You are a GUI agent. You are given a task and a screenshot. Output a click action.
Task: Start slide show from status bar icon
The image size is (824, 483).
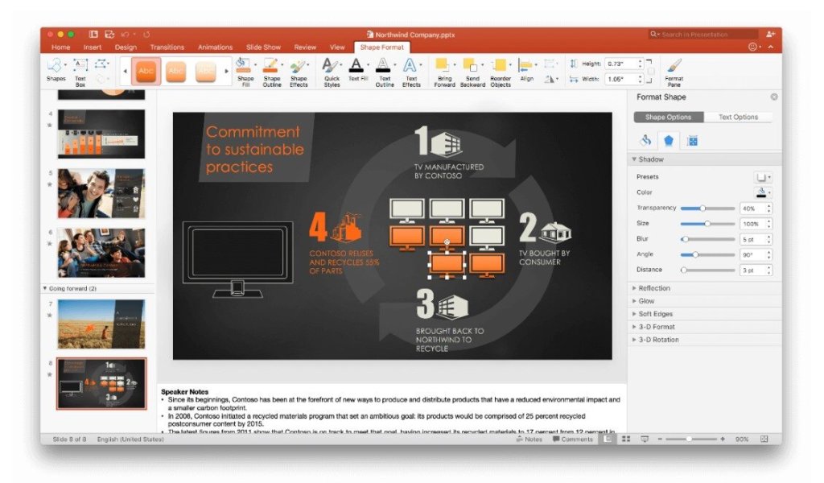(x=645, y=439)
